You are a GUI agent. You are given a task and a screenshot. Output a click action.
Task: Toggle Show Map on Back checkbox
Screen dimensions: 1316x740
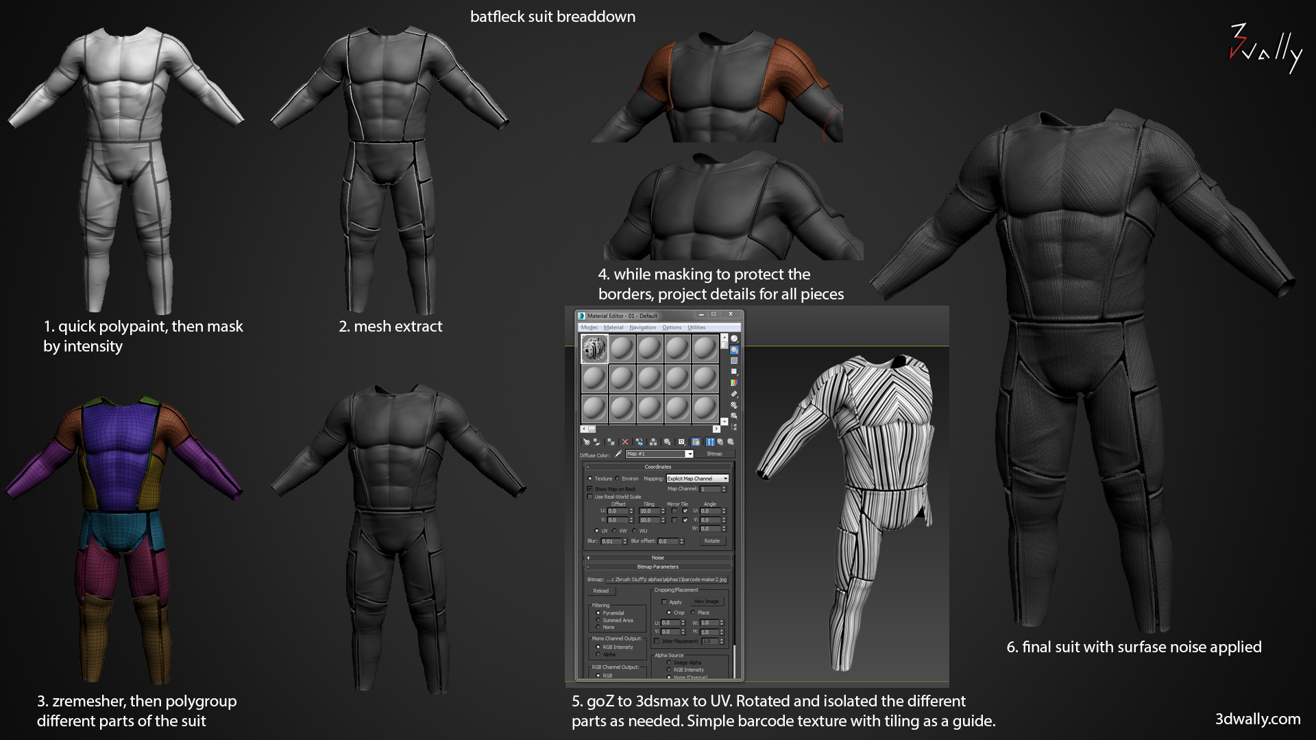[x=589, y=489]
